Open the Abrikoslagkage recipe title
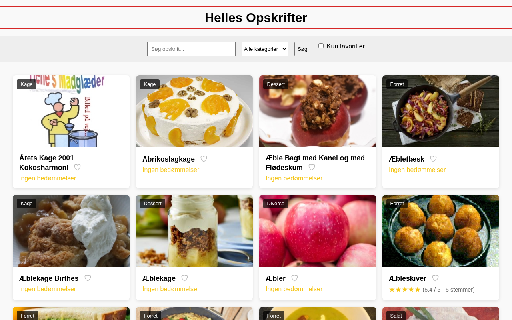 168,159
